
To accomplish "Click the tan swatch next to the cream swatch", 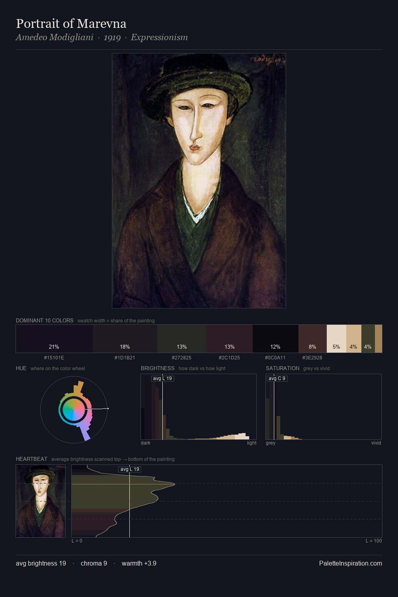I will (353, 339).
